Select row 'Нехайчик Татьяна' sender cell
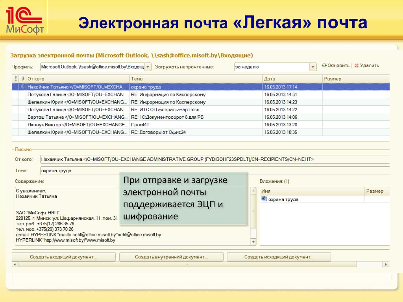The image size is (403, 302). (x=78, y=87)
